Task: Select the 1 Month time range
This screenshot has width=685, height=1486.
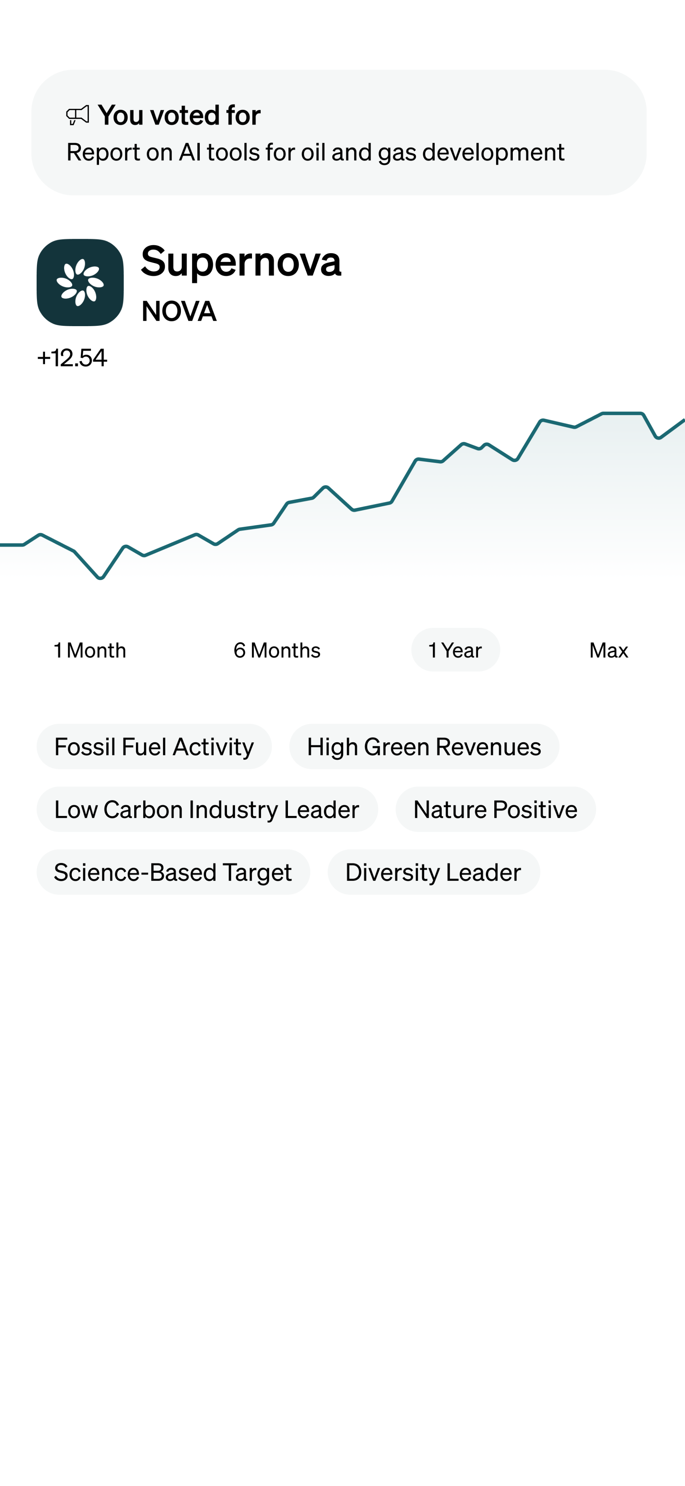Action: point(90,650)
